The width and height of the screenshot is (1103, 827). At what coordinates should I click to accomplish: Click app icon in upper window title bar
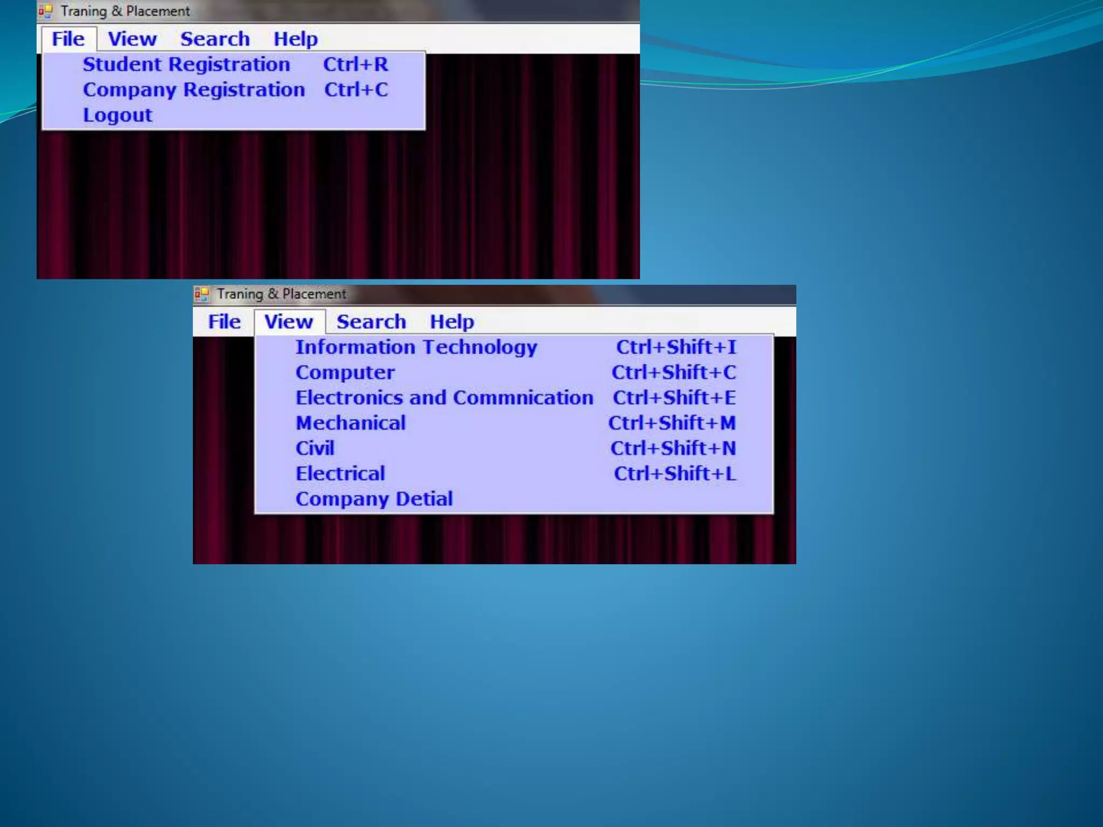(x=46, y=11)
